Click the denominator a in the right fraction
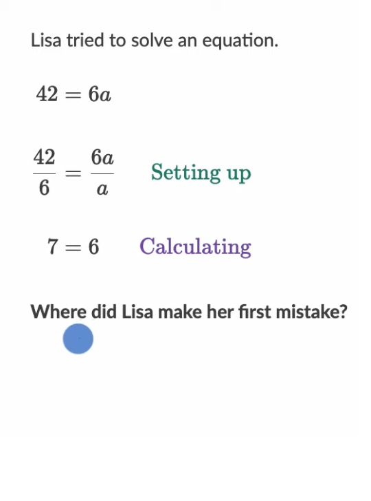 [x=102, y=189]
